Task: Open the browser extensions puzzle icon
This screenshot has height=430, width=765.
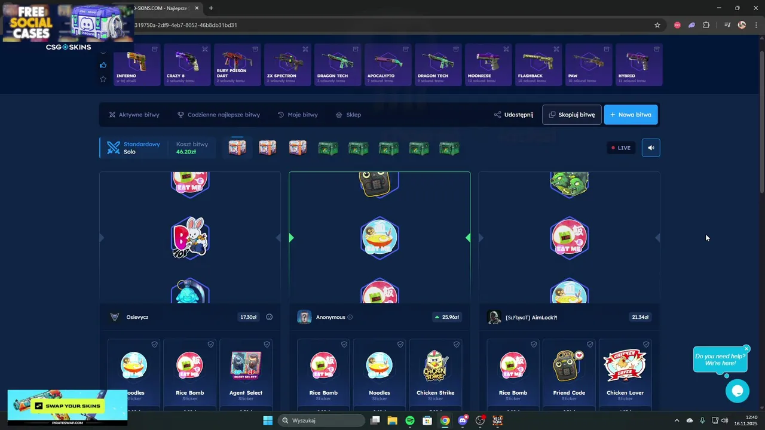Action: click(706, 25)
